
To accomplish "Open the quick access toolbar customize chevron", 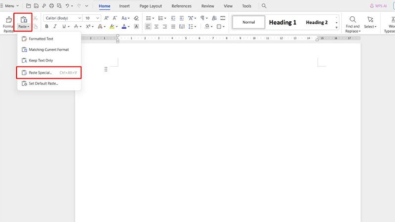I will [x=86, y=6].
